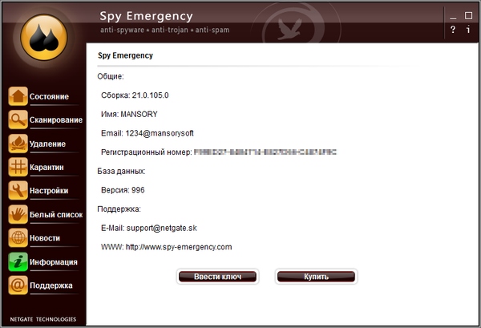The image size is (481, 328).
Task: Click the green Информация icon
Action: (x=18, y=261)
